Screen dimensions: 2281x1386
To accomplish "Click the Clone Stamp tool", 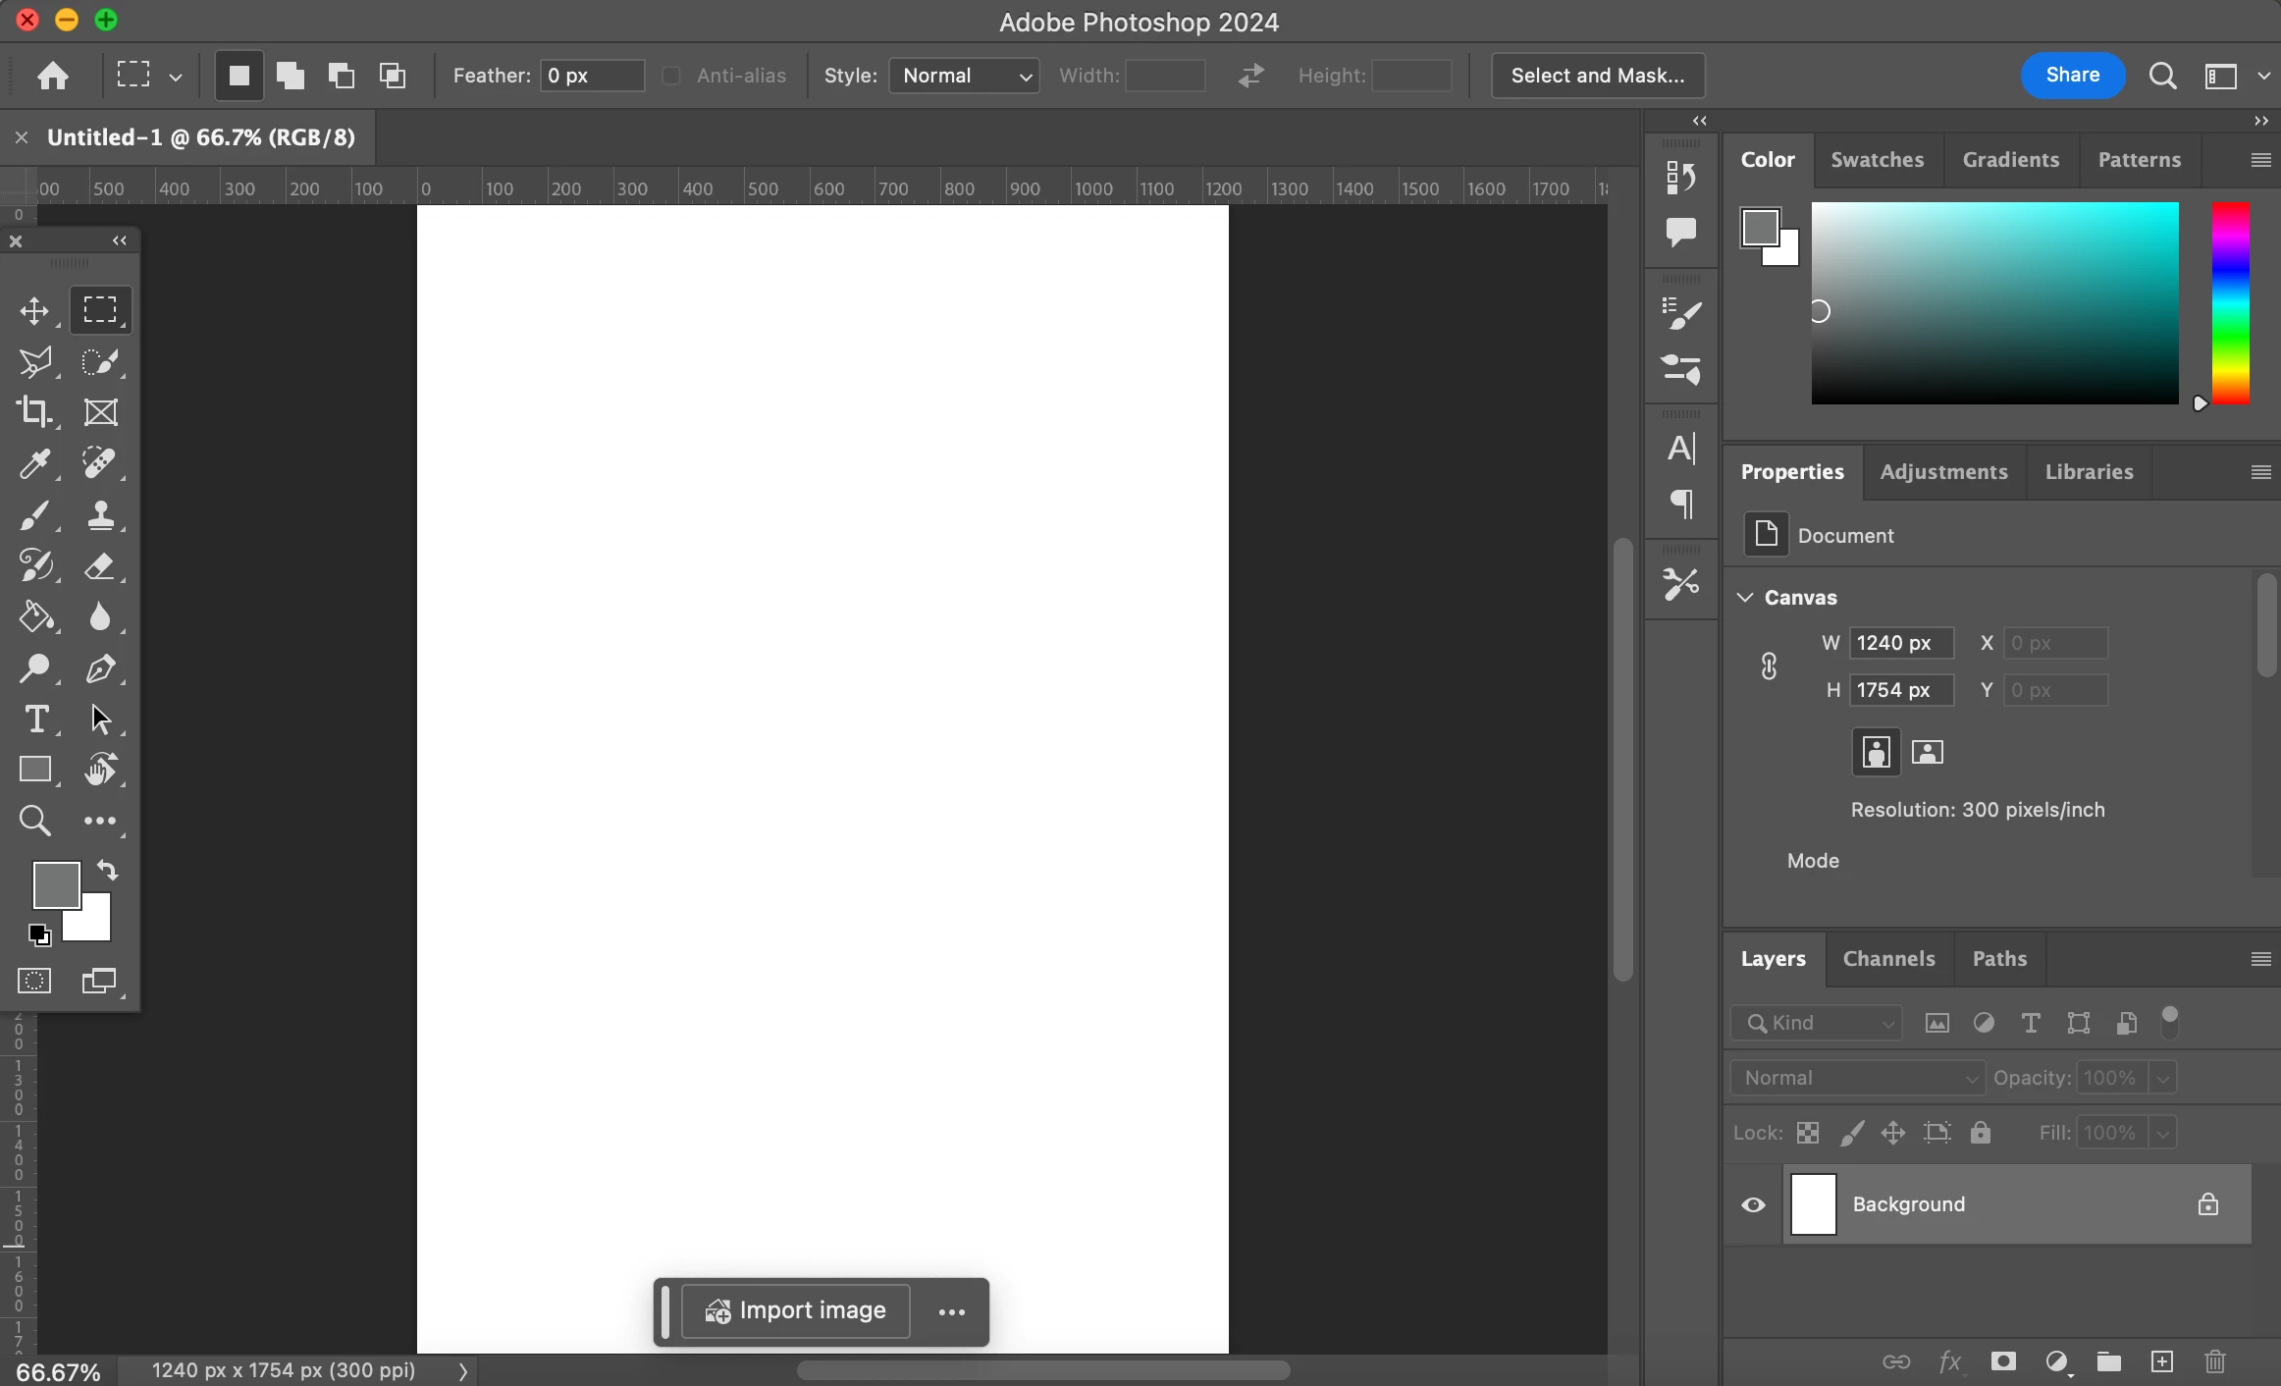I will click(100, 515).
